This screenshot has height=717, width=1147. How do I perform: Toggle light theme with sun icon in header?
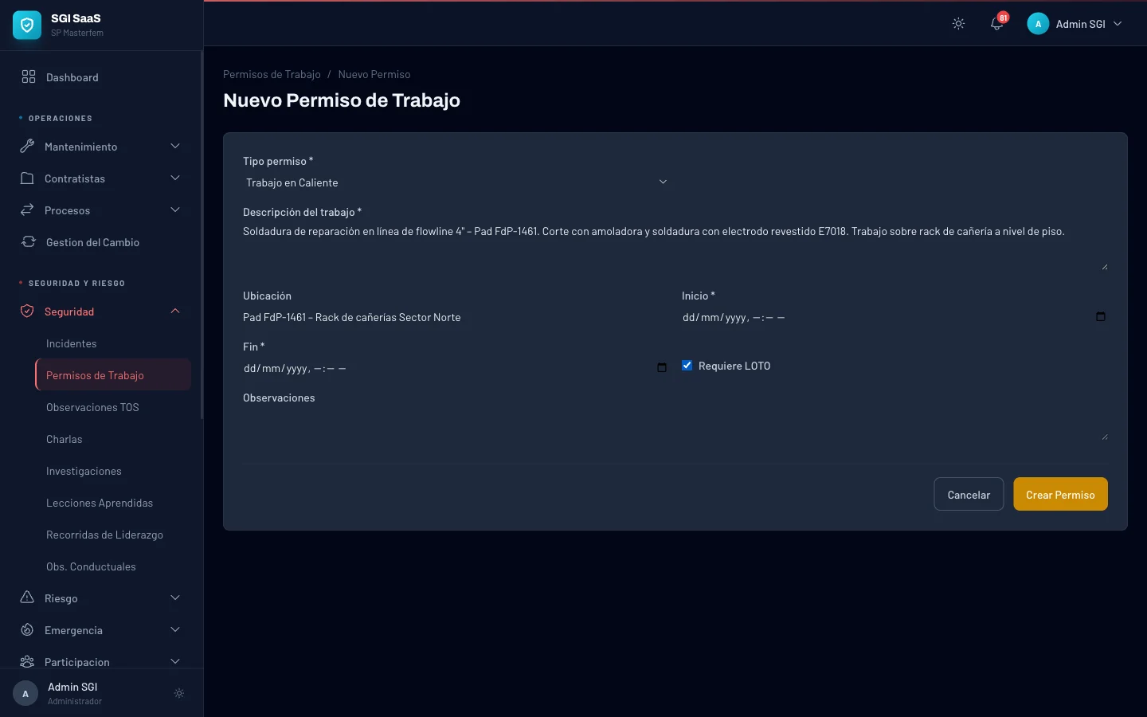click(958, 24)
